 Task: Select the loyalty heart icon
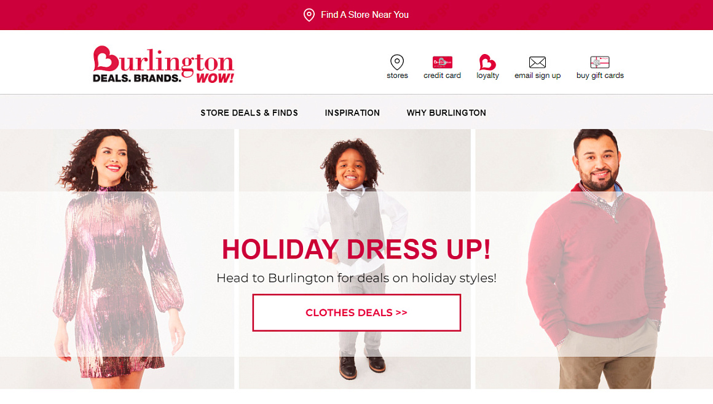pyautogui.click(x=487, y=62)
